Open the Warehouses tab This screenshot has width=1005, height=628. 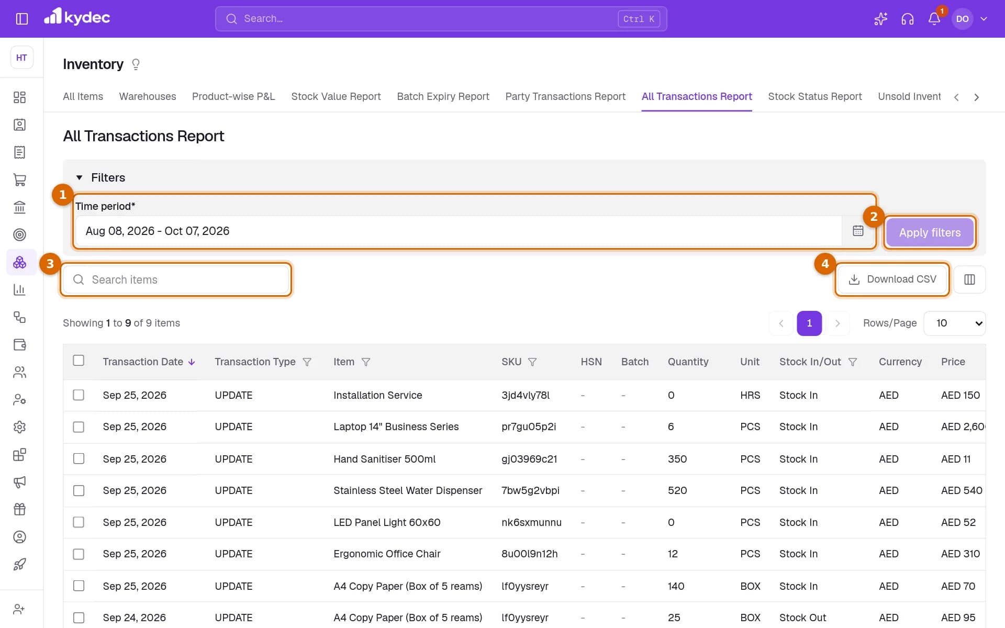coord(148,97)
